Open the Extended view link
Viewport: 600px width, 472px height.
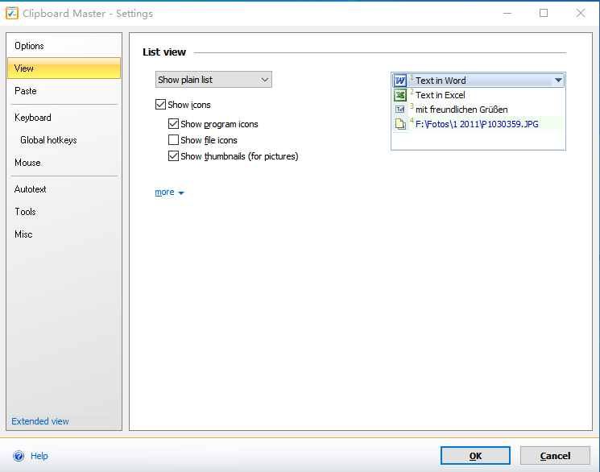(40, 421)
